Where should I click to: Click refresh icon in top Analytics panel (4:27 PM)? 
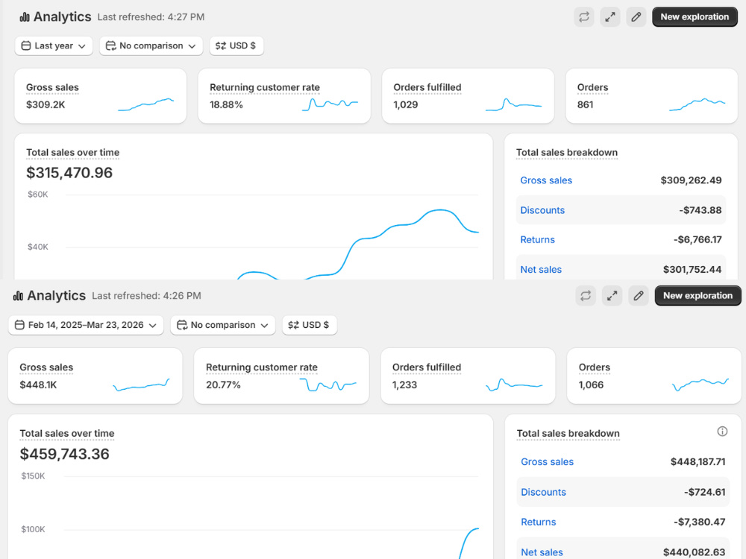coord(584,17)
